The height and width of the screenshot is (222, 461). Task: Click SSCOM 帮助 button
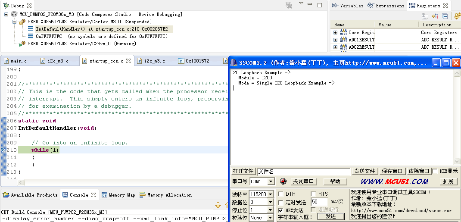coord(335,181)
